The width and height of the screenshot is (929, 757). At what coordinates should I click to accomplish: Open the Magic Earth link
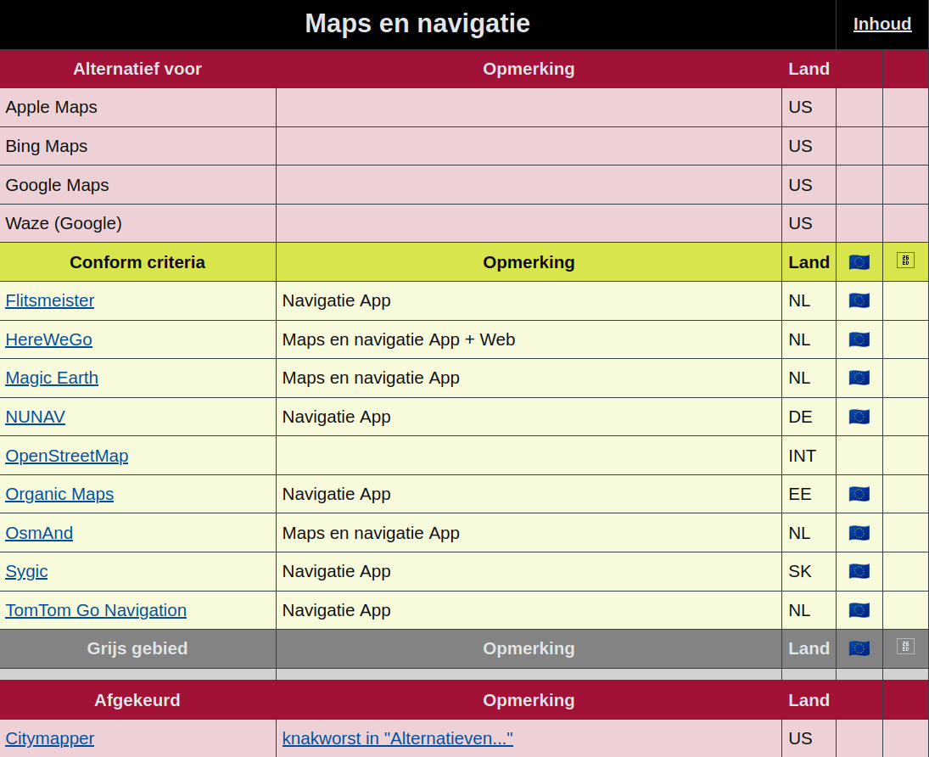pyautogui.click(x=52, y=378)
